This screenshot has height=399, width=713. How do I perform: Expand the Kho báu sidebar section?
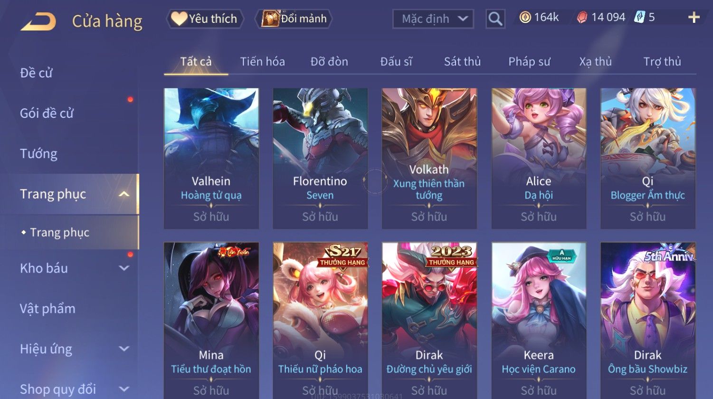click(x=124, y=268)
